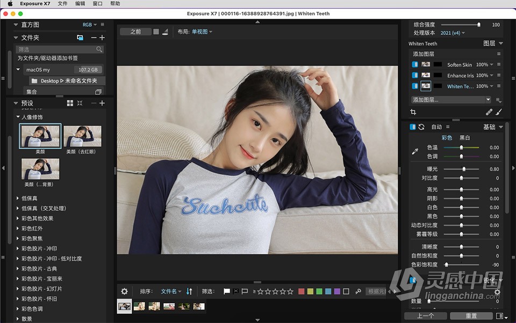Toggle the auto adjustment switch in basic panel
Image resolution: width=516 pixels, height=323 pixels.
click(x=413, y=127)
